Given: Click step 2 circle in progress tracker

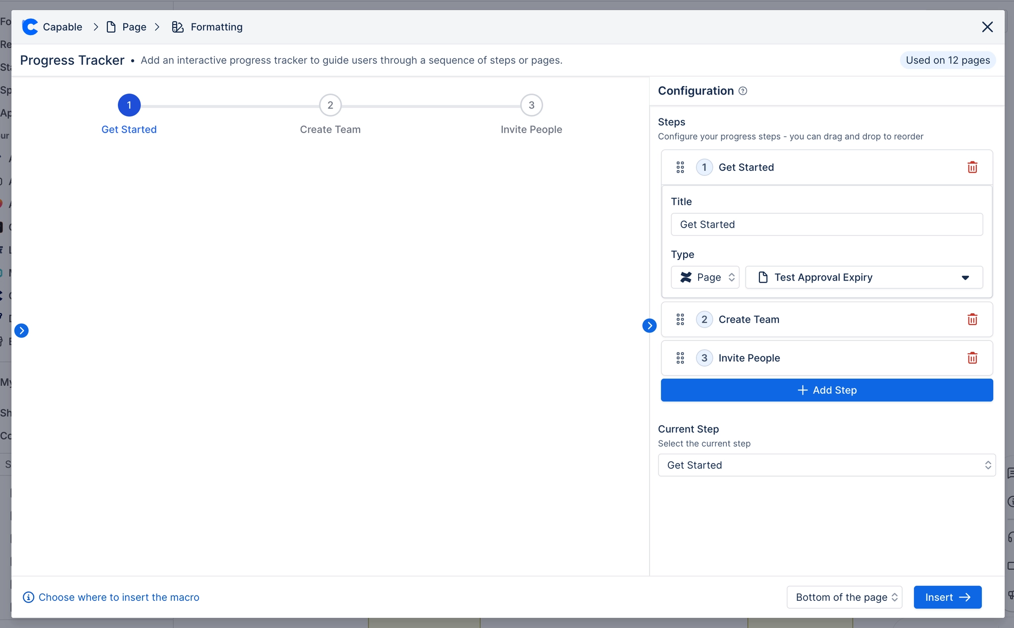Looking at the screenshot, I should coord(330,105).
